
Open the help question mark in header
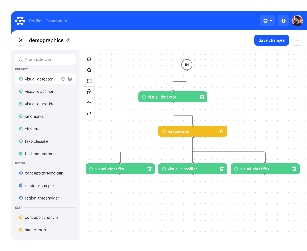pyautogui.click(x=283, y=21)
